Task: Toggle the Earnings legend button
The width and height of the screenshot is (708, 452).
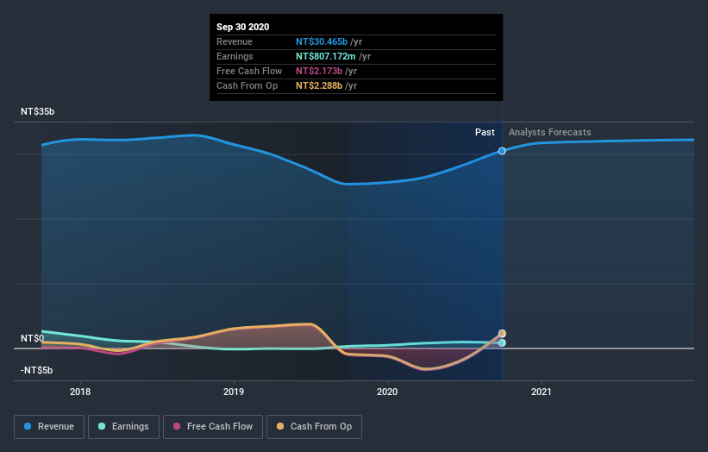Action: [123, 426]
